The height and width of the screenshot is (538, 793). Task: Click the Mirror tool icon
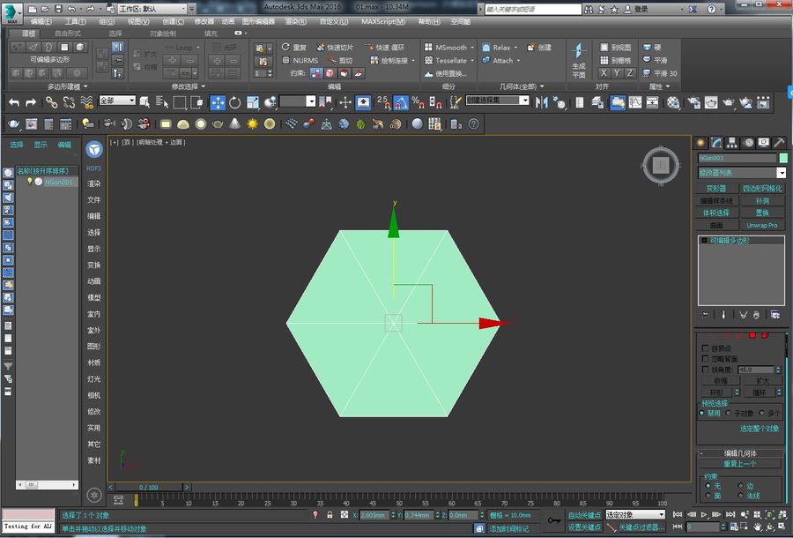[x=541, y=102]
